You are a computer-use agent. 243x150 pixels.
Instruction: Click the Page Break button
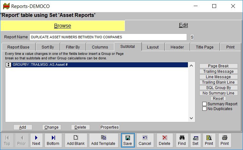tap(219, 66)
